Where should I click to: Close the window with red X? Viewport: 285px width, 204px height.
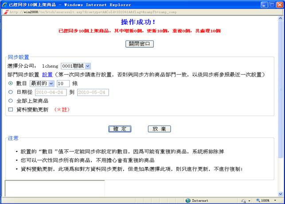277,4
